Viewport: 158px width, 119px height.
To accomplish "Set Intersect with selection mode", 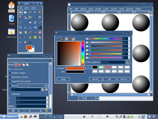I will (x=27, y=65).
